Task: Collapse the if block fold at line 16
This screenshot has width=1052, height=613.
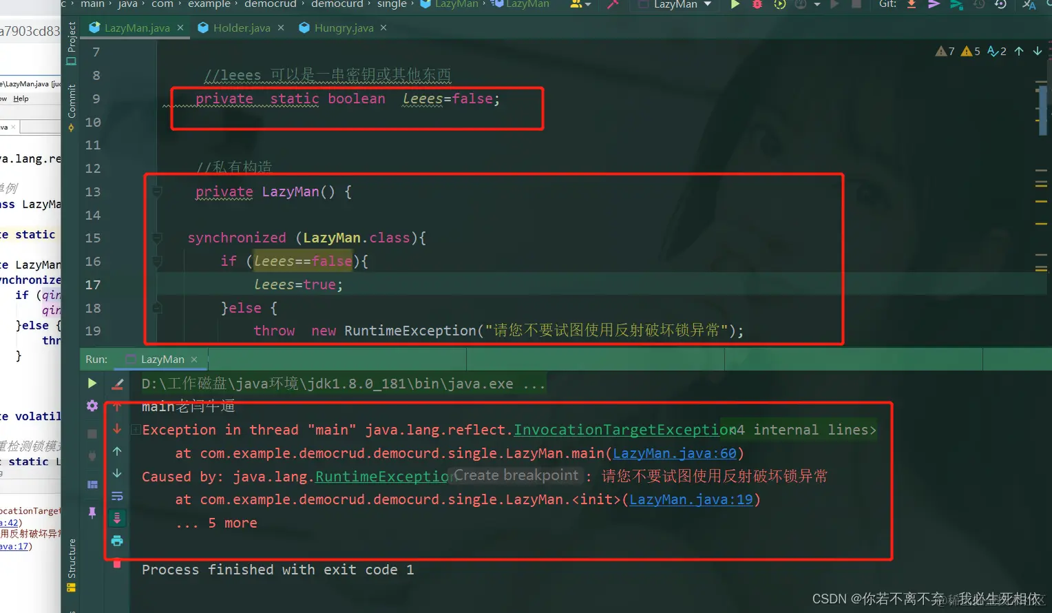Action: [x=157, y=262]
